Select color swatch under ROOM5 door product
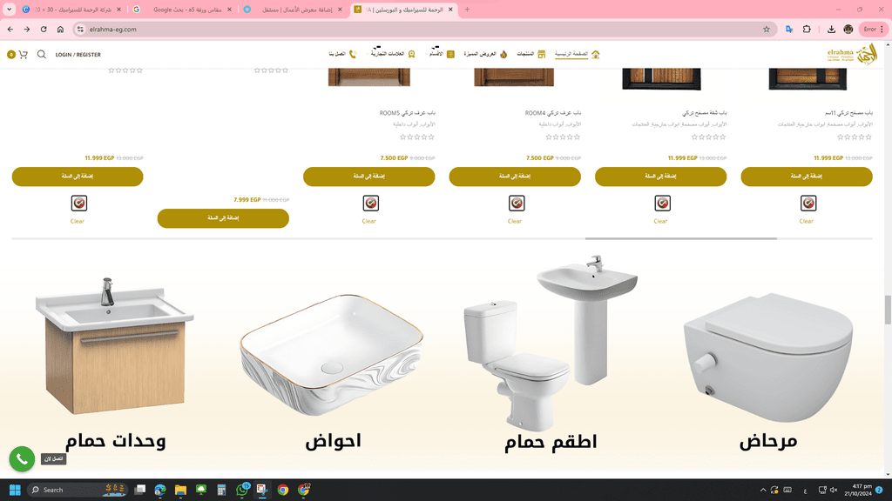 371,203
